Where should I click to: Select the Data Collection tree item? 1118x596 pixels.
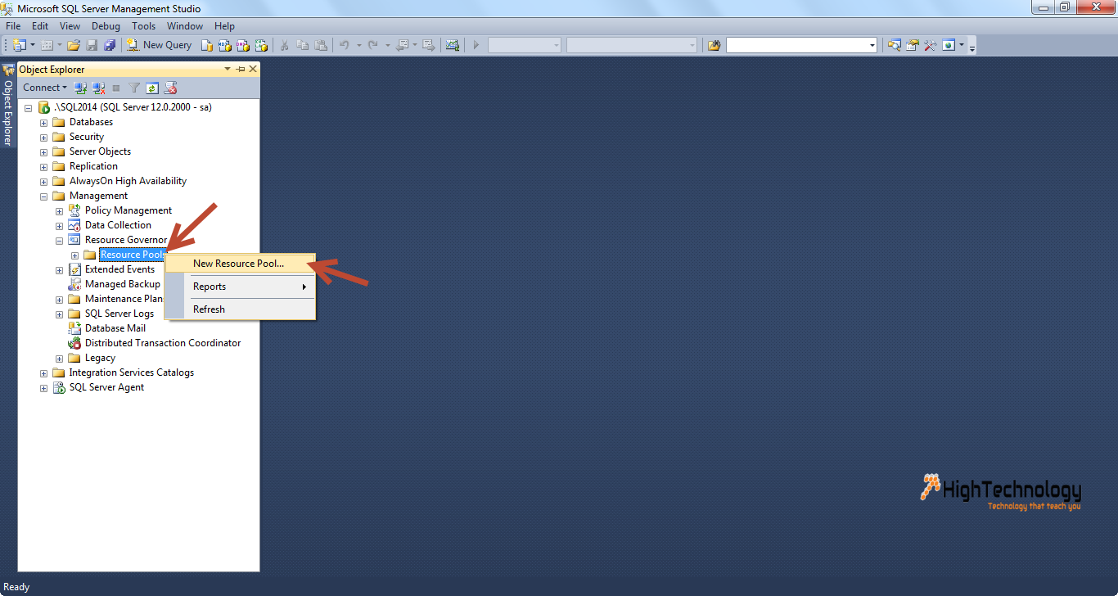coord(118,225)
